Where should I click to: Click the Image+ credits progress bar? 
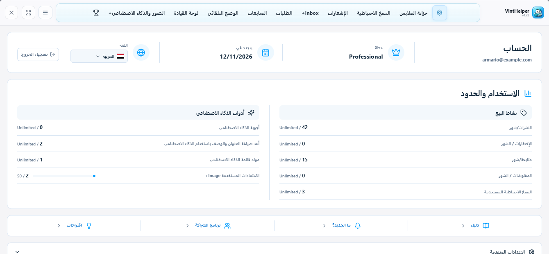pos(64,176)
